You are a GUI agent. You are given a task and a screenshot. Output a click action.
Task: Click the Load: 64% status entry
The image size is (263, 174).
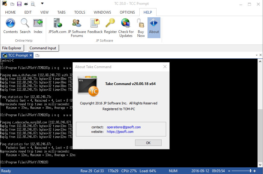pyautogui.click(x=148, y=171)
